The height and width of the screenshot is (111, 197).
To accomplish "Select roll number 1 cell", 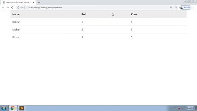I will 82,22.
